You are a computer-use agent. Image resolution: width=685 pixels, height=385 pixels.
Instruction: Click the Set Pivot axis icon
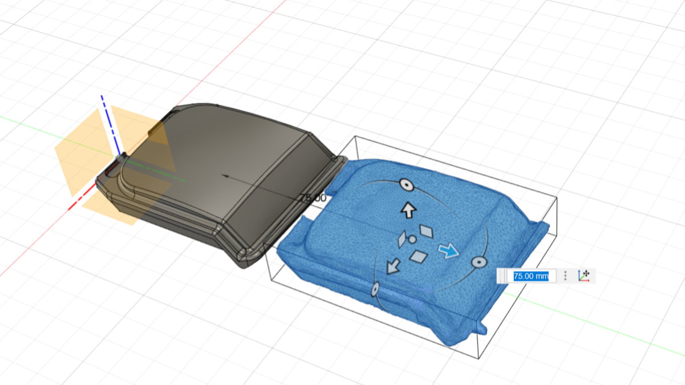click(584, 275)
